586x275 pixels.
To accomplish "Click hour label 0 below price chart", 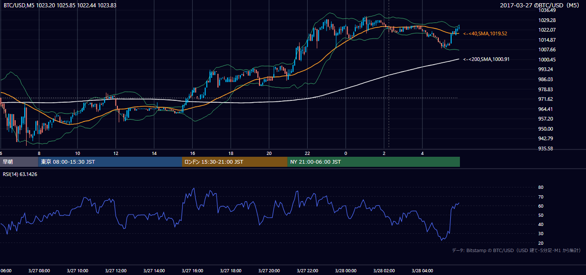I will (x=346, y=153).
